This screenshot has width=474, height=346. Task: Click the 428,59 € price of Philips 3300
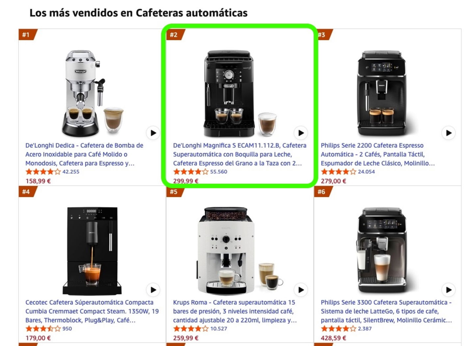(333, 338)
